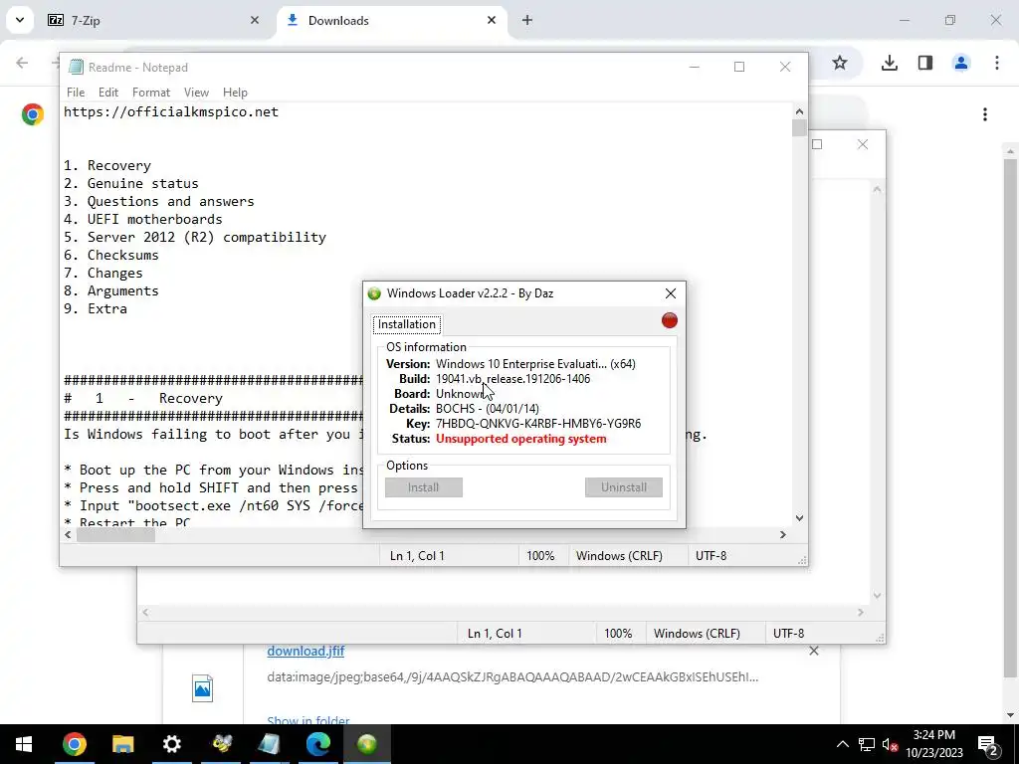The image size is (1019, 764).
Task: Open a new browser tab
Action: click(527, 20)
